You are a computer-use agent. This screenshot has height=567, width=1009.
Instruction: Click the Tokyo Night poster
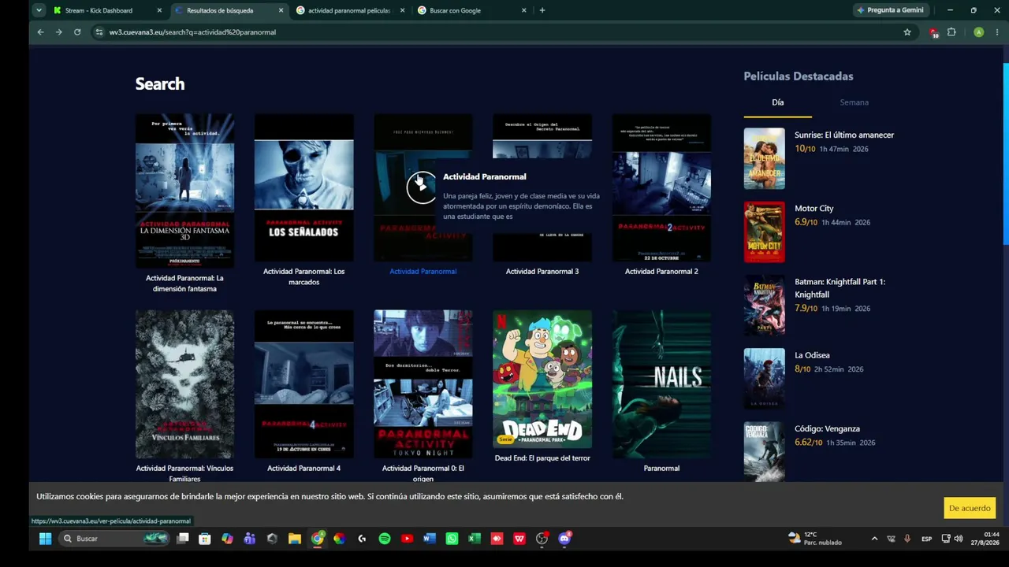(x=423, y=384)
